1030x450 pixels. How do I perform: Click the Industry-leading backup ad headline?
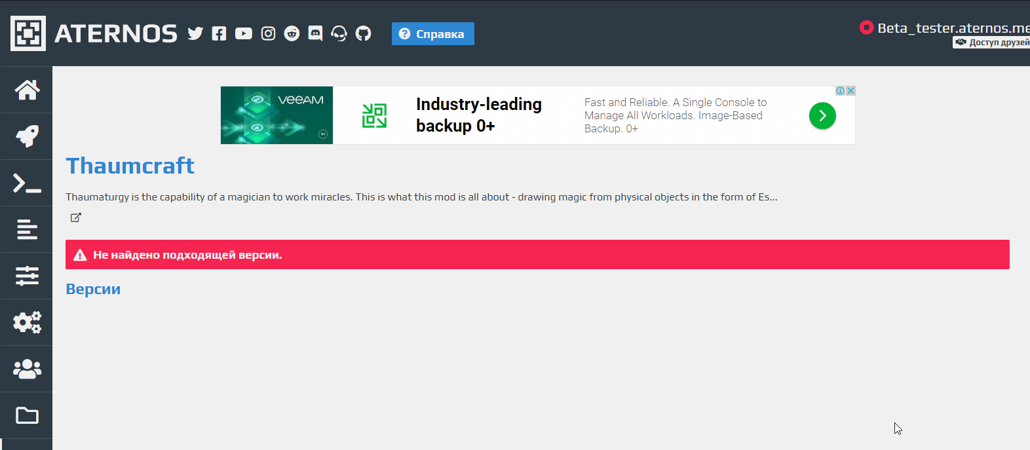coord(479,115)
